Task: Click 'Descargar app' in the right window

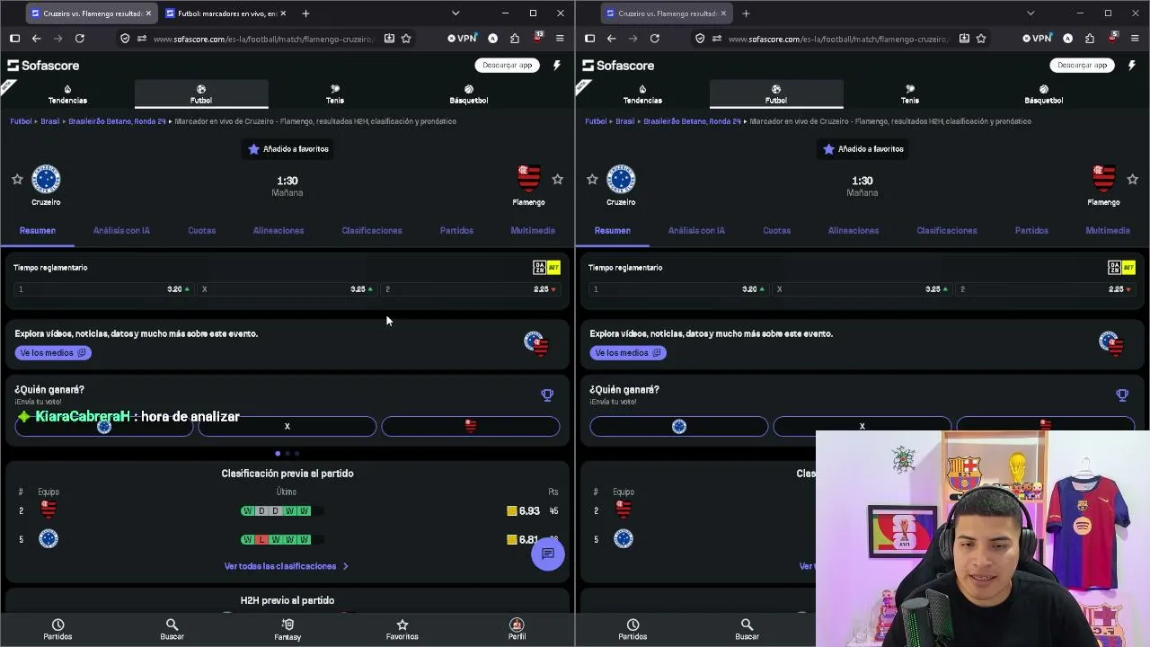Action: click(x=1083, y=66)
